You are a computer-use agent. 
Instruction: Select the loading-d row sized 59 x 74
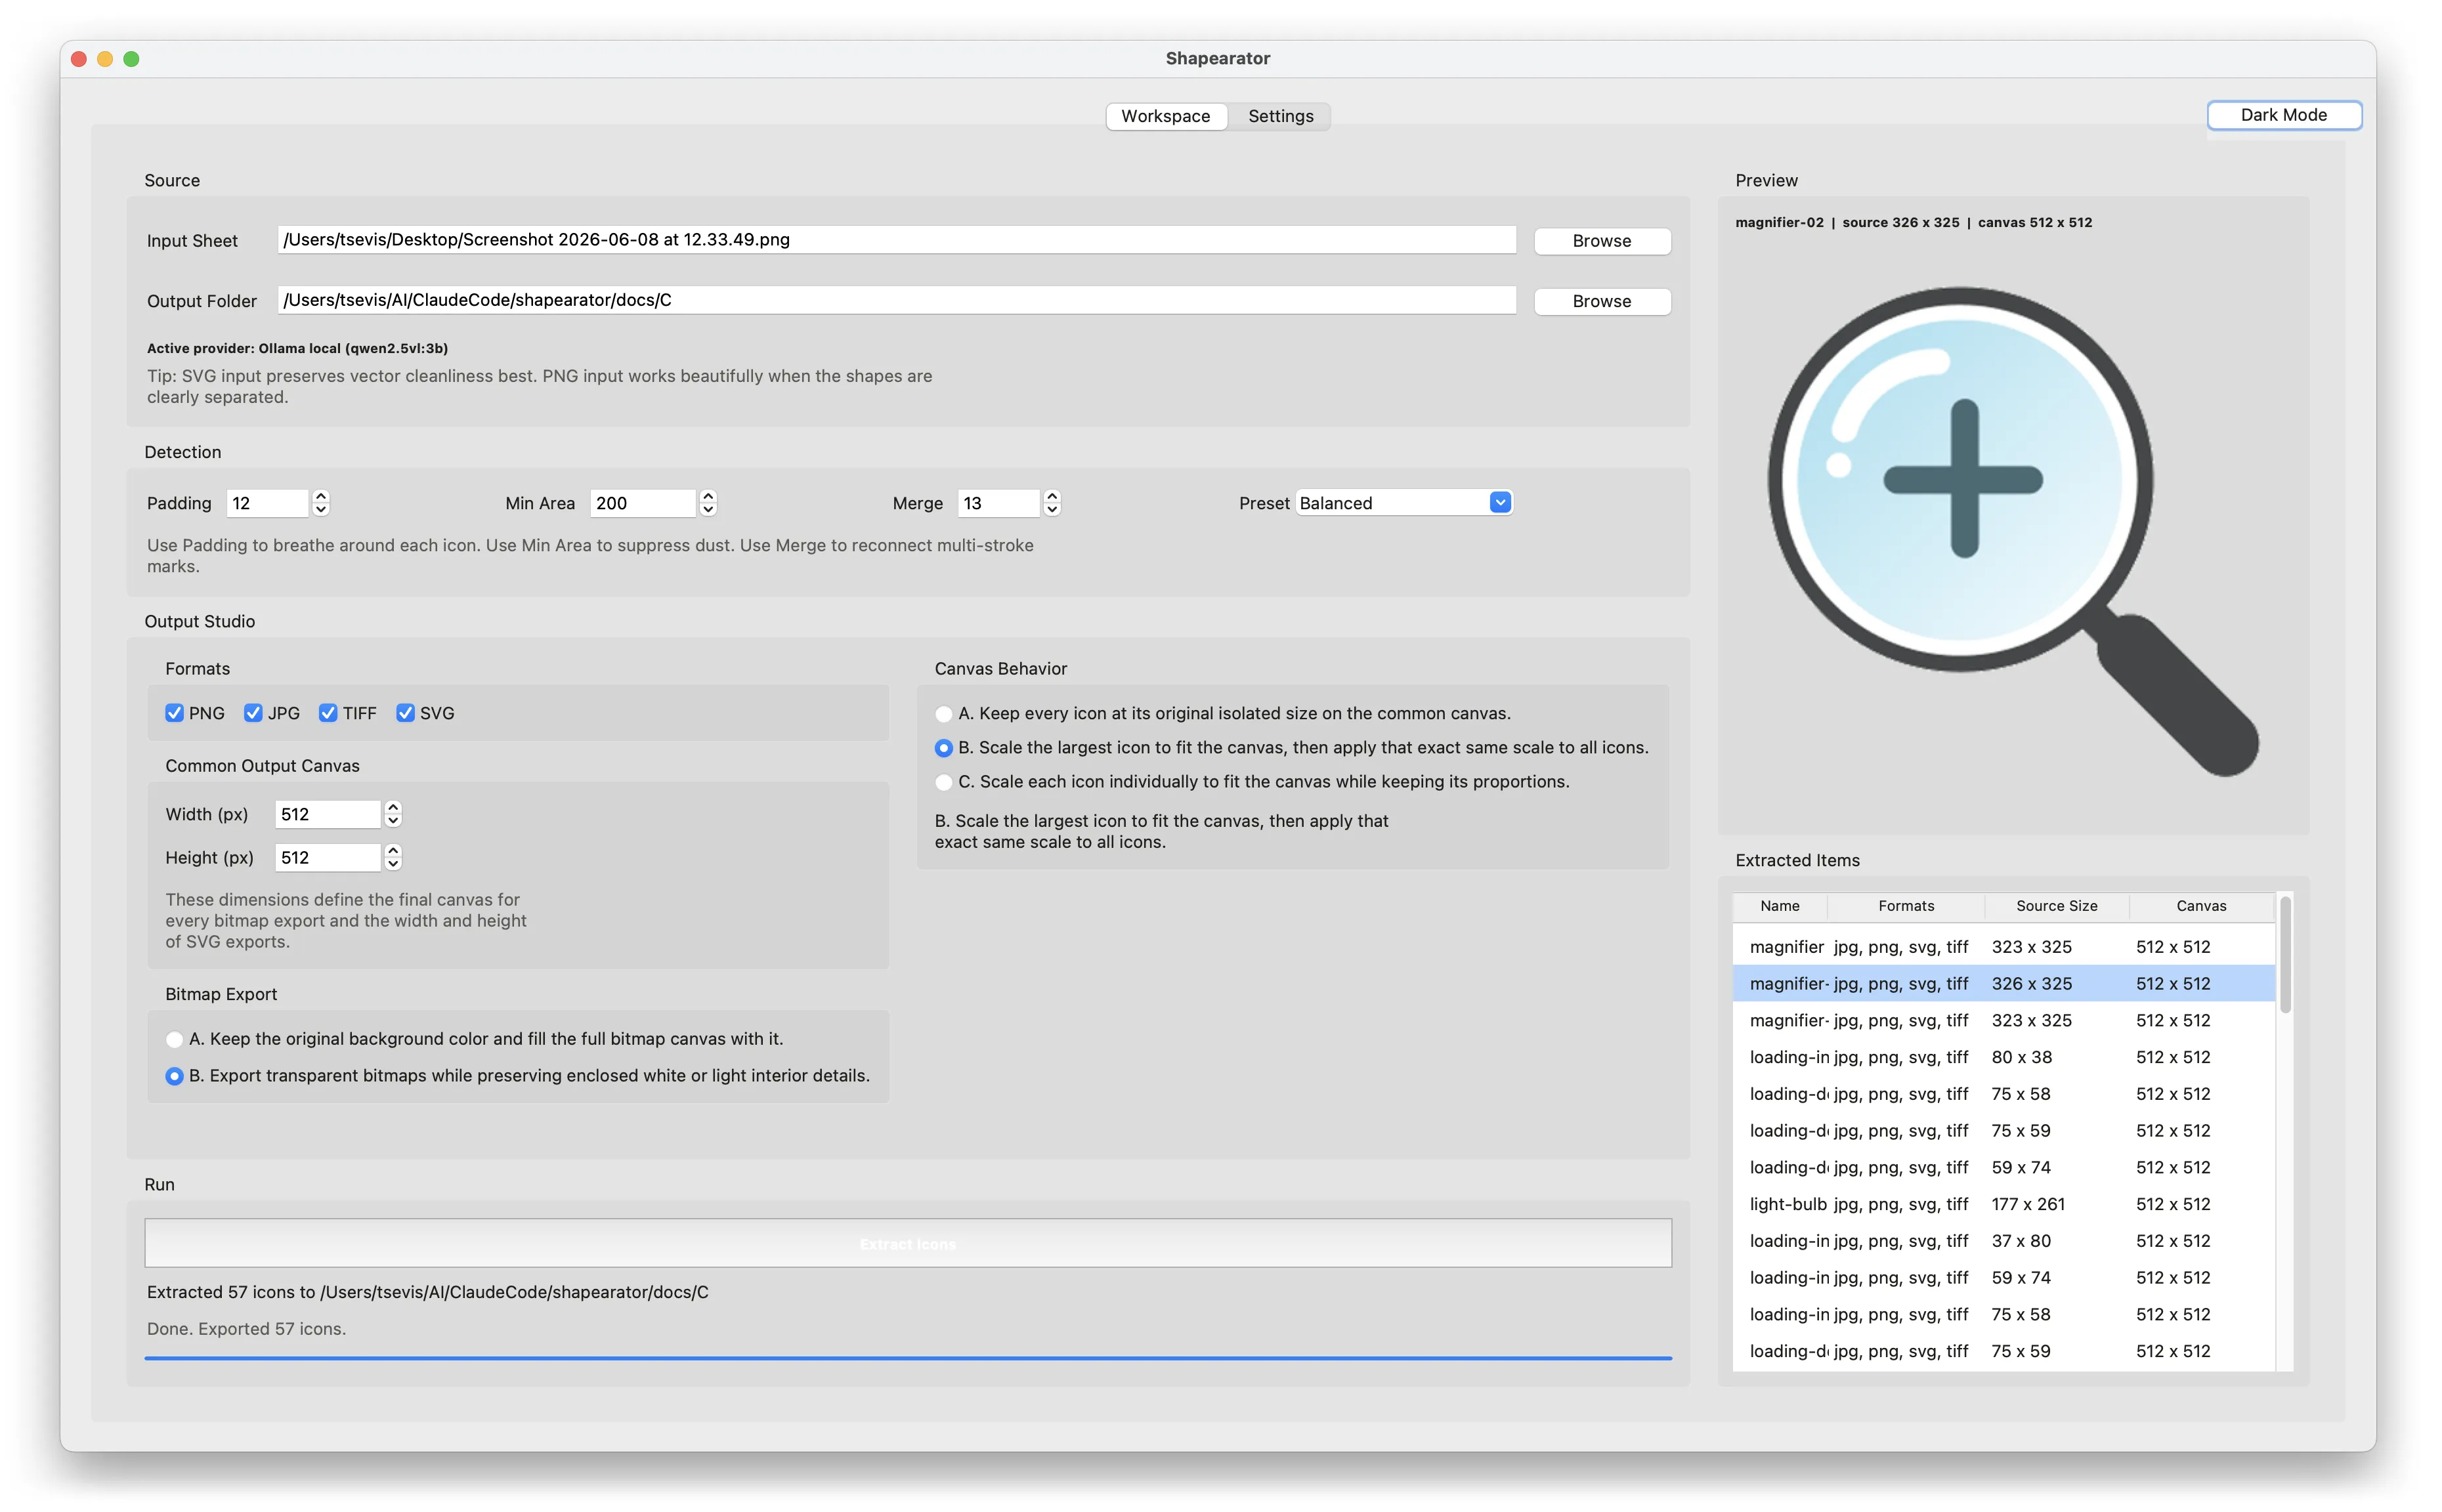click(2003, 1167)
